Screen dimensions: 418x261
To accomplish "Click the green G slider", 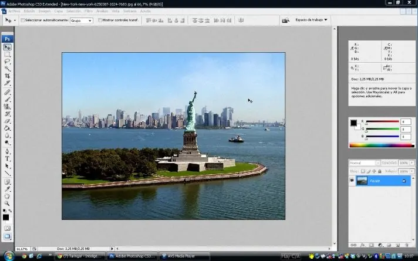I will (x=382, y=129).
